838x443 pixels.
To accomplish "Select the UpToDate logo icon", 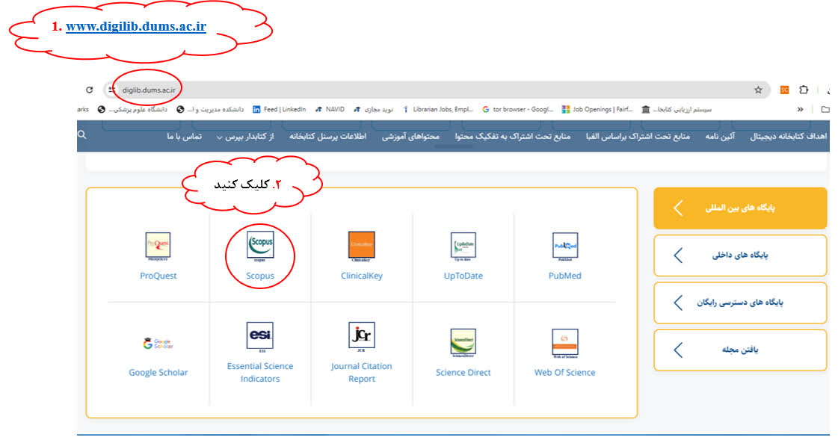I will pos(463,246).
